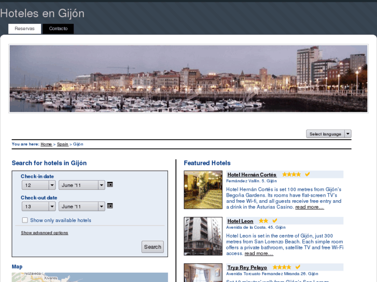
Task: Click the Hoteles en Gijón site title
Action: pyautogui.click(x=43, y=13)
